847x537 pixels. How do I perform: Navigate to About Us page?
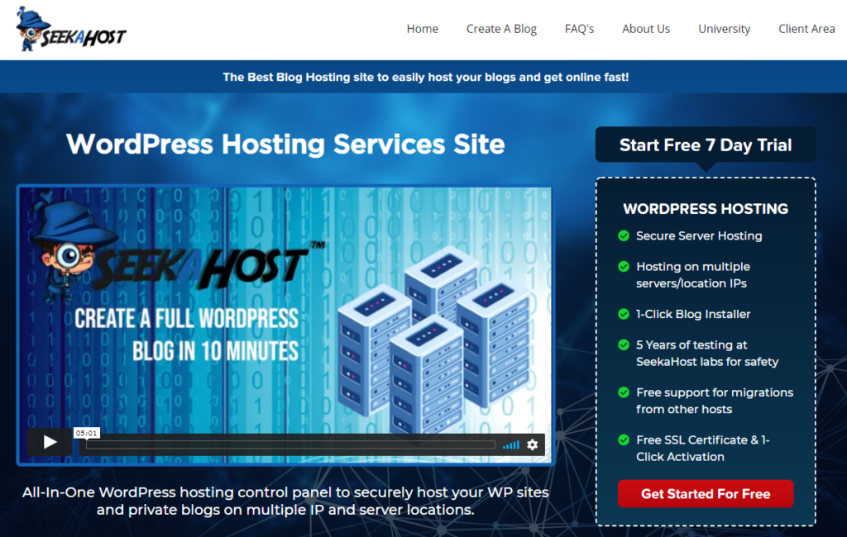646,29
